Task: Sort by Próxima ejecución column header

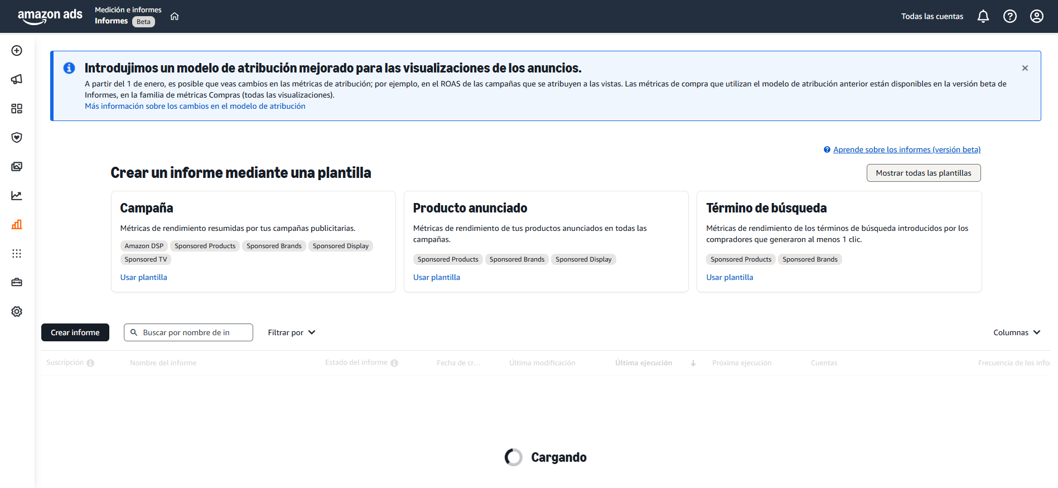Action: click(x=742, y=363)
